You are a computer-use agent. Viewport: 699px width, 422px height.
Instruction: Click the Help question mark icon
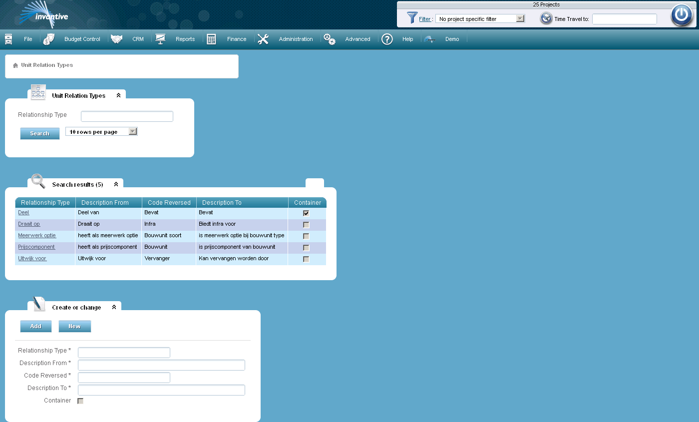[387, 39]
